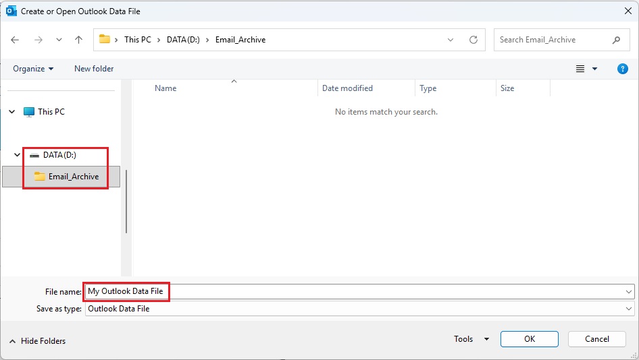This screenshot has width=639, height=360.
Task: Click the Outlook icon in title bar
Action: (11, 11)
